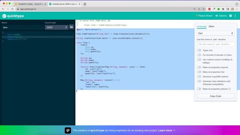Click the browser back arrow

3,9
